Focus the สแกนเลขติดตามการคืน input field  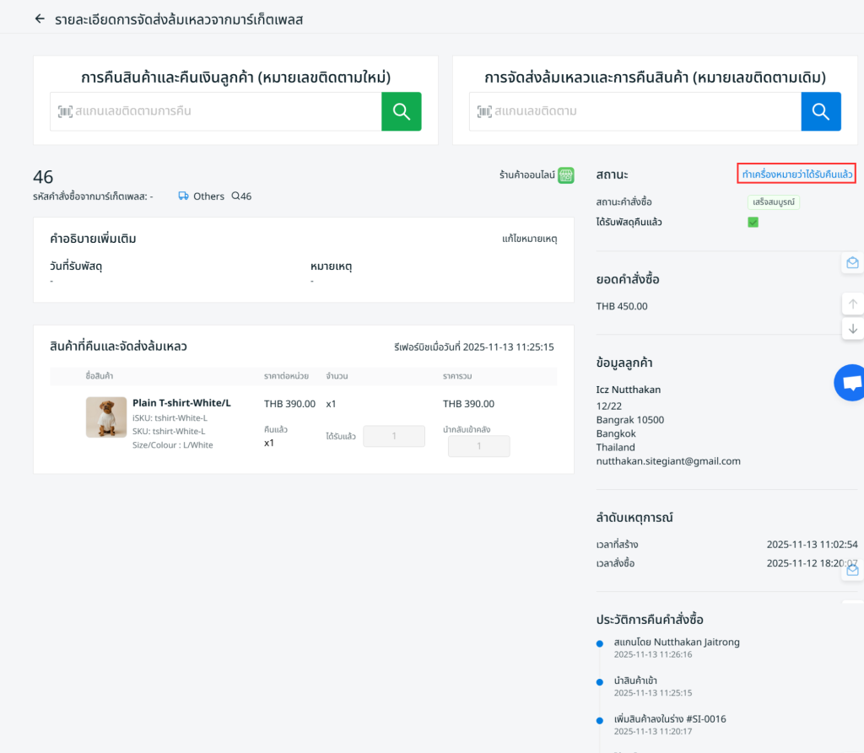click(215, 111)
